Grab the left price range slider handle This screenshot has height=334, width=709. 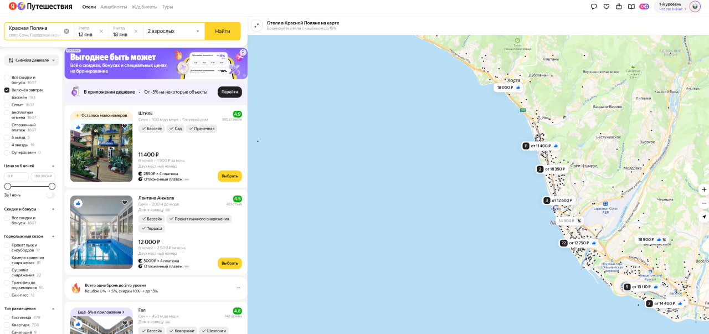(x=8, y=187)
